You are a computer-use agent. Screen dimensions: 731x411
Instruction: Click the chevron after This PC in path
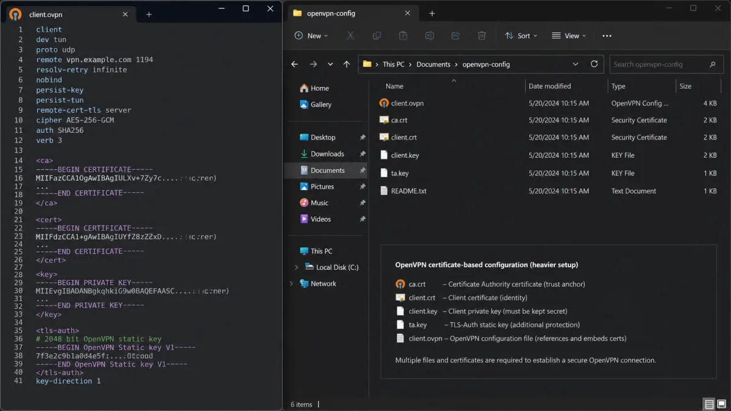[411, 65]
